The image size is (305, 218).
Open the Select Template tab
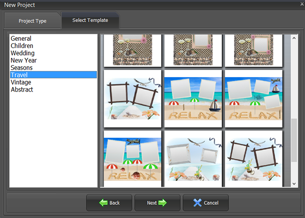[x=90, y=20]
